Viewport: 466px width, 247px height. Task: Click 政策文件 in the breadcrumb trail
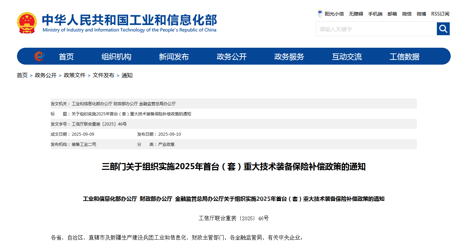point(75,75)
